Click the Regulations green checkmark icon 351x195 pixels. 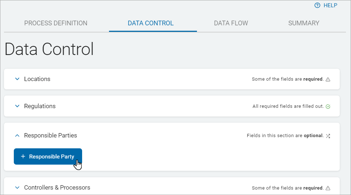point(328,107)
